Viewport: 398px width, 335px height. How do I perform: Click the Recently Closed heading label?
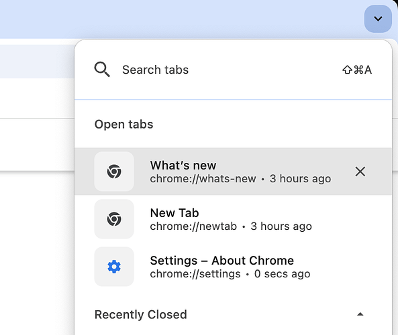pos(141,314)
